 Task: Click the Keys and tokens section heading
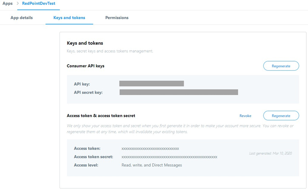coord(85,43)
